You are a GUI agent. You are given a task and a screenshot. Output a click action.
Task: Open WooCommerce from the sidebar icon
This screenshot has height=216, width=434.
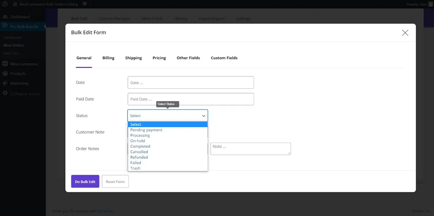pos(5,64)
